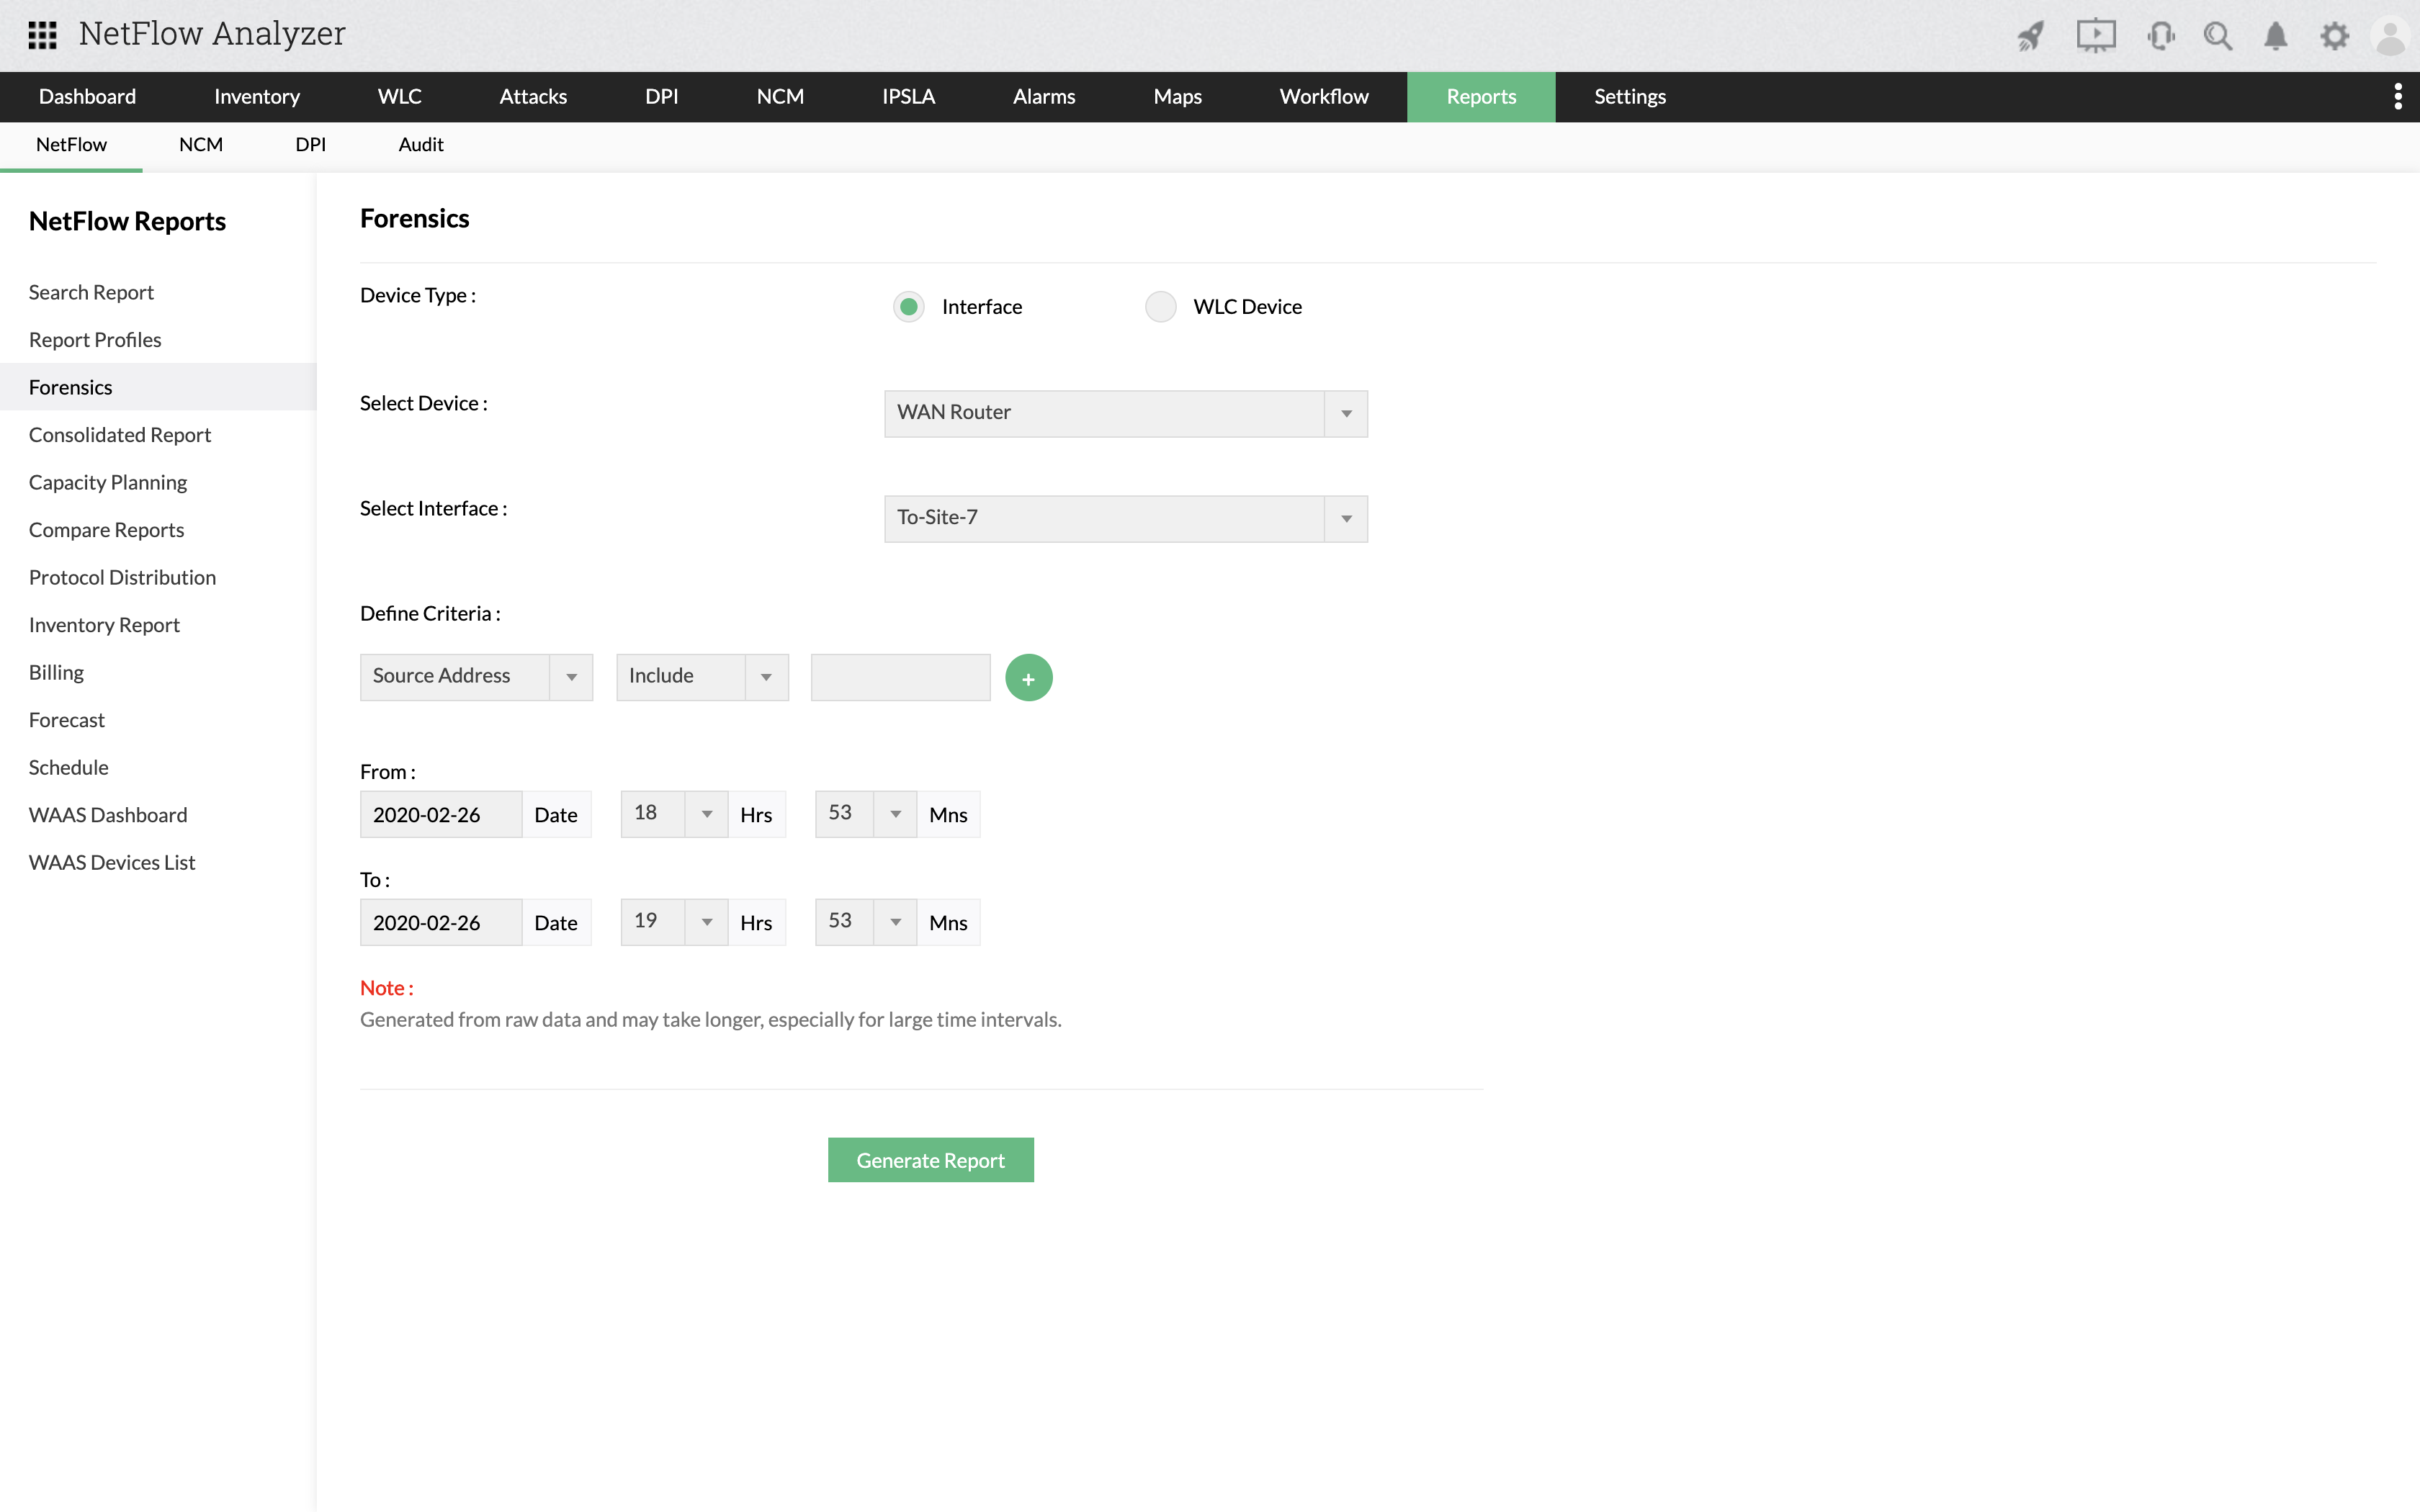Switch to the Alarms menu tab
2420x1512 pixels.
pyautogui.click(x=1043, y=97)
